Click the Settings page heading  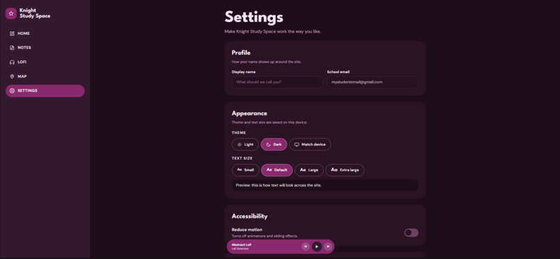(254, 17)
